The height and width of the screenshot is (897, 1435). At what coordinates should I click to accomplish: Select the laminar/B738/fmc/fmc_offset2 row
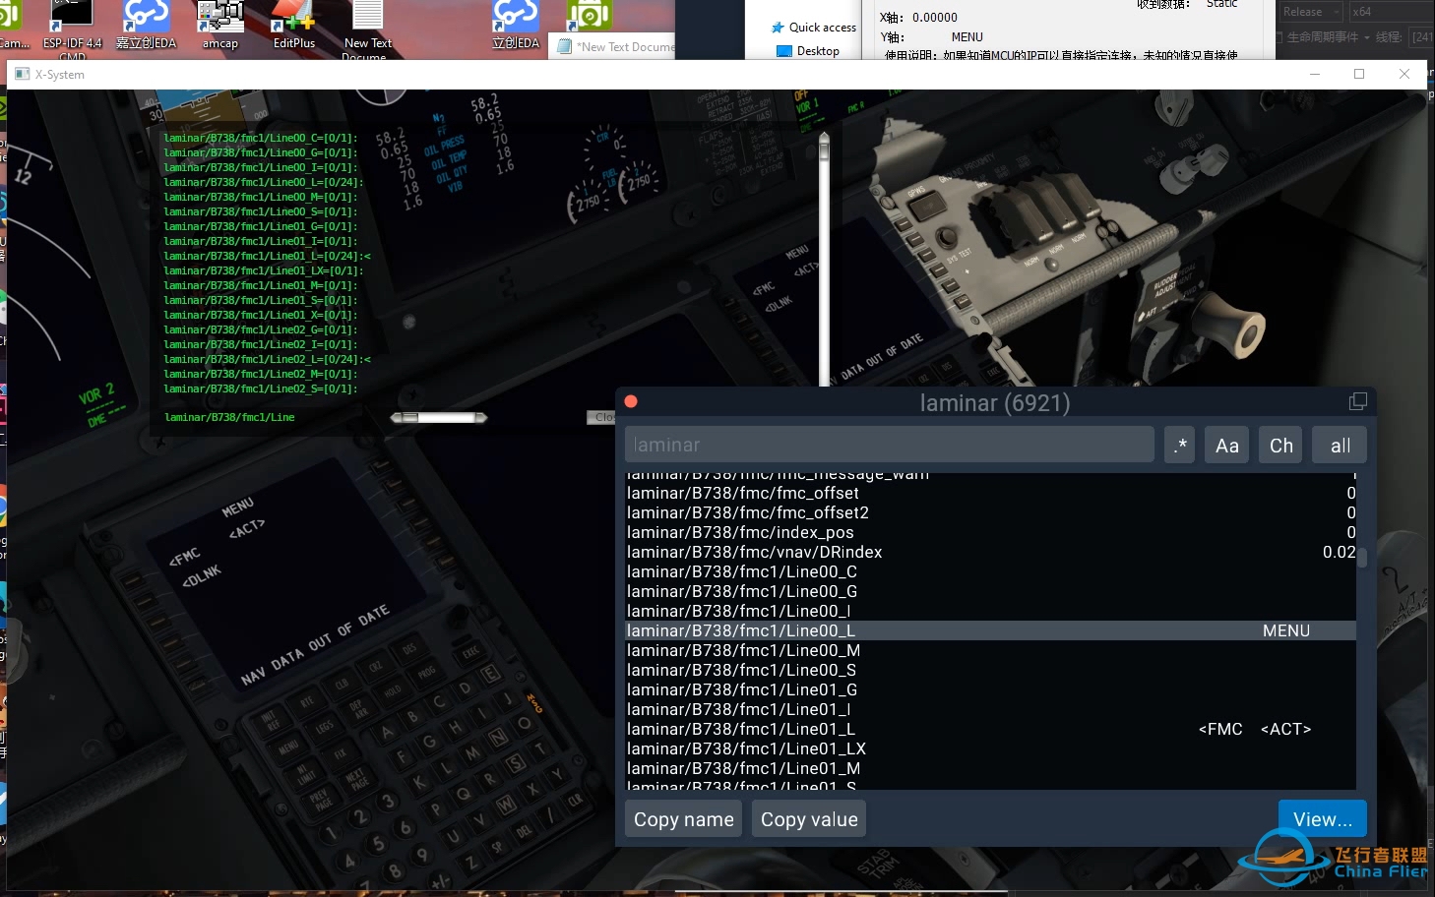991,512
